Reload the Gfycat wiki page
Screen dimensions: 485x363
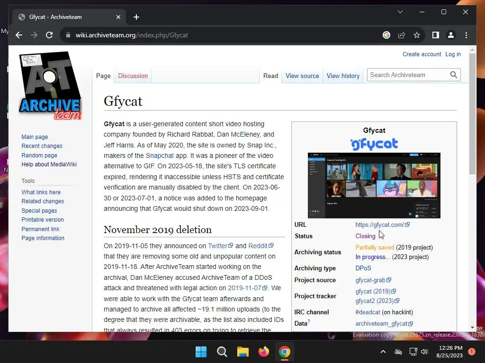[x=49, y=35]
